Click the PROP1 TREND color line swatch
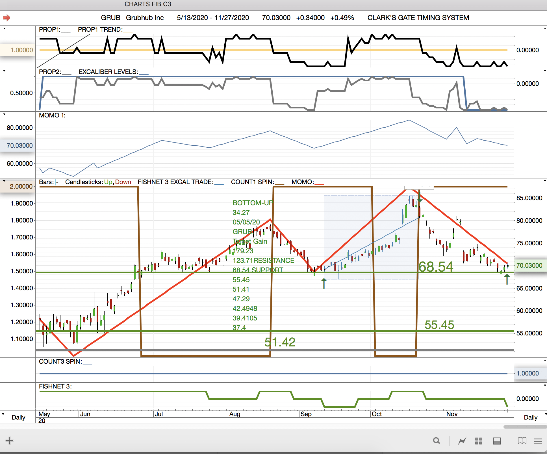The image size is (547, 454). [128, 32]
